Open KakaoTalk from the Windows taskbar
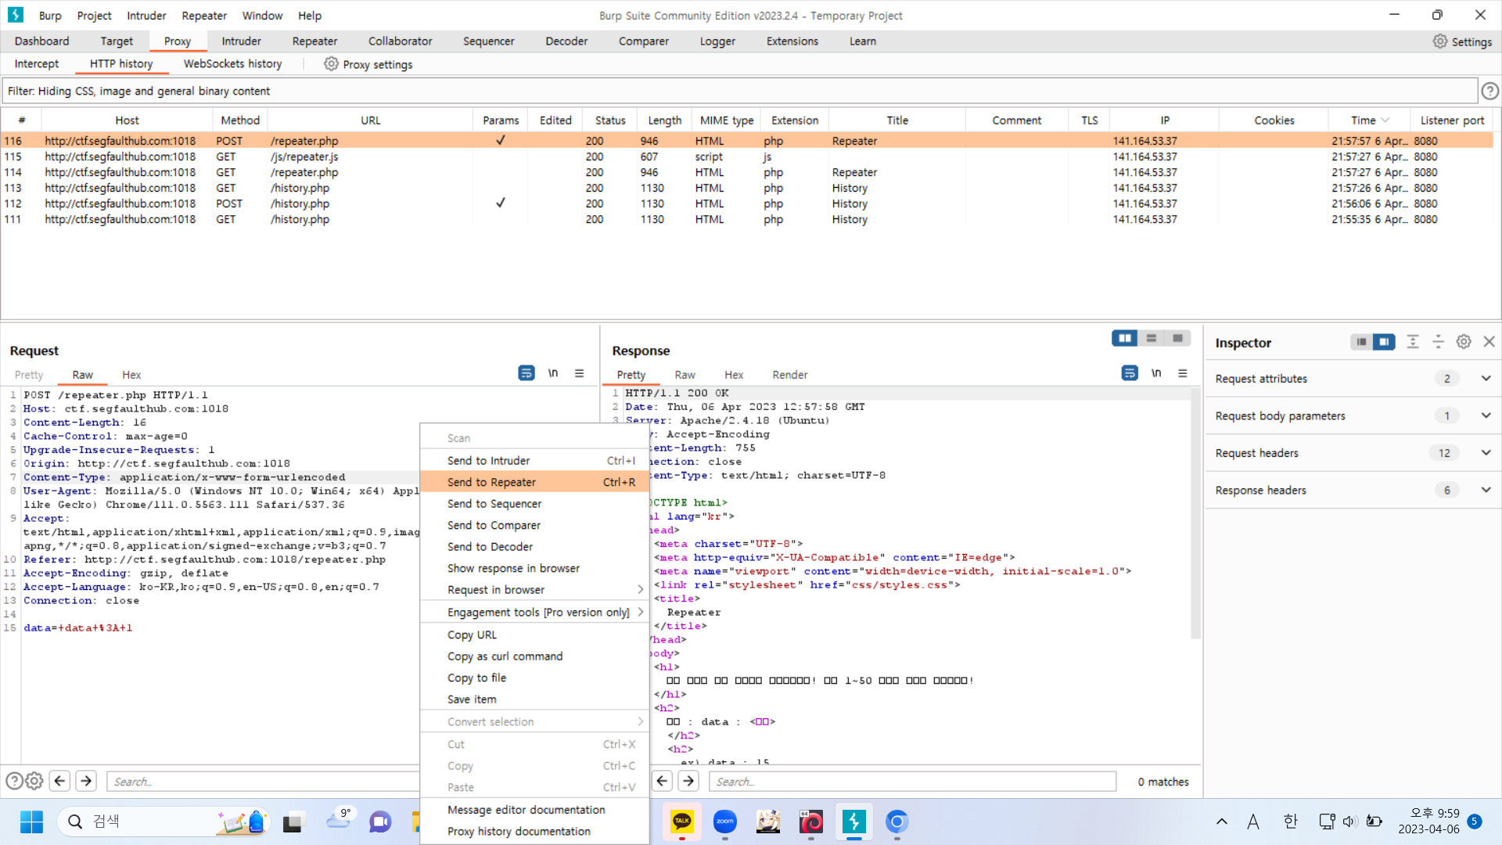Screen dimensions: 1502x845 [x=681, y=822]
